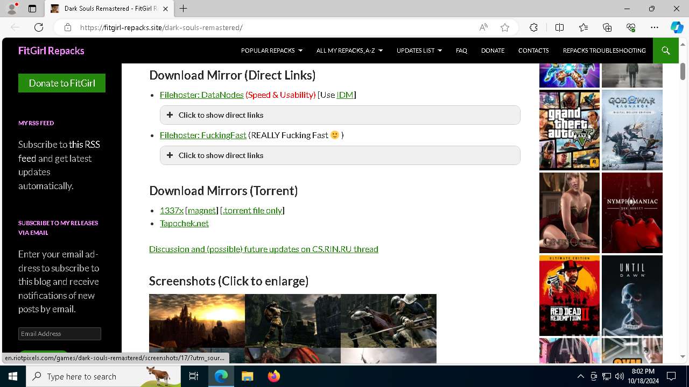Open The Genesis Order cover
This screenshot has width=689, height=387.
[x=570, y=213]
